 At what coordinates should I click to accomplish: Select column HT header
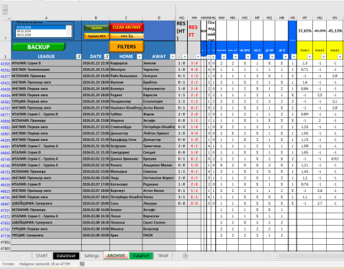[305, 18]
